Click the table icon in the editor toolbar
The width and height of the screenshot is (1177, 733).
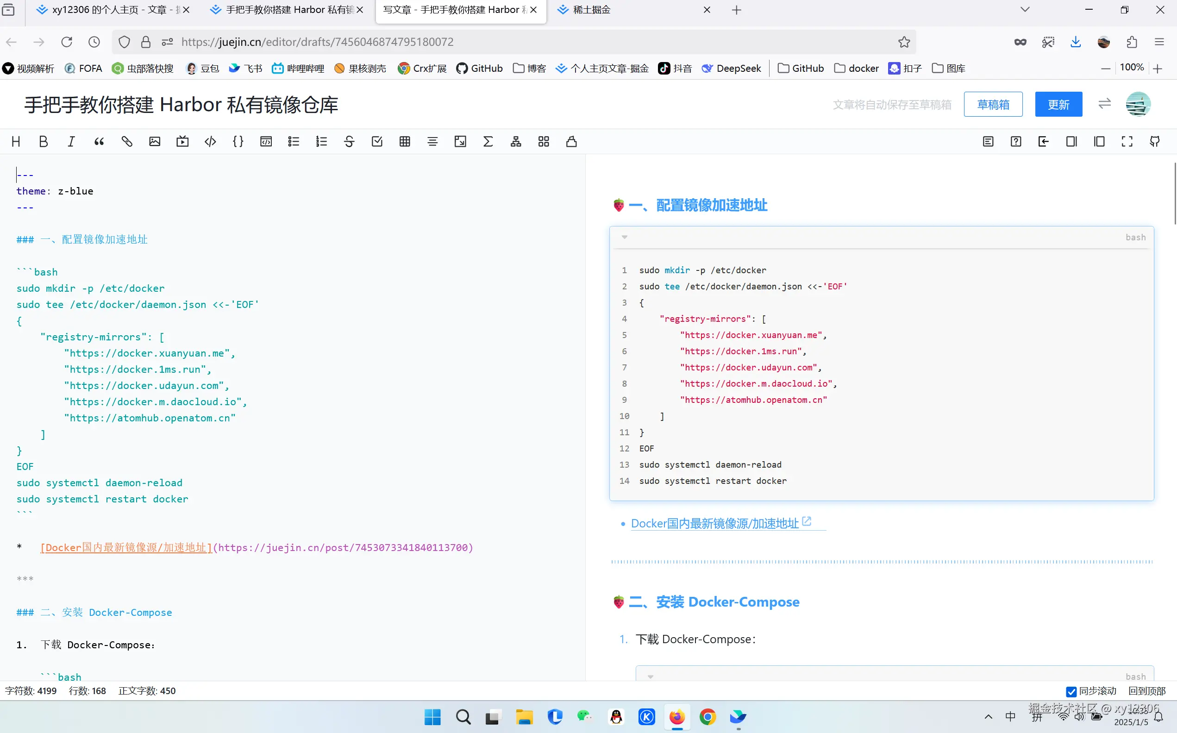point(405,142)
